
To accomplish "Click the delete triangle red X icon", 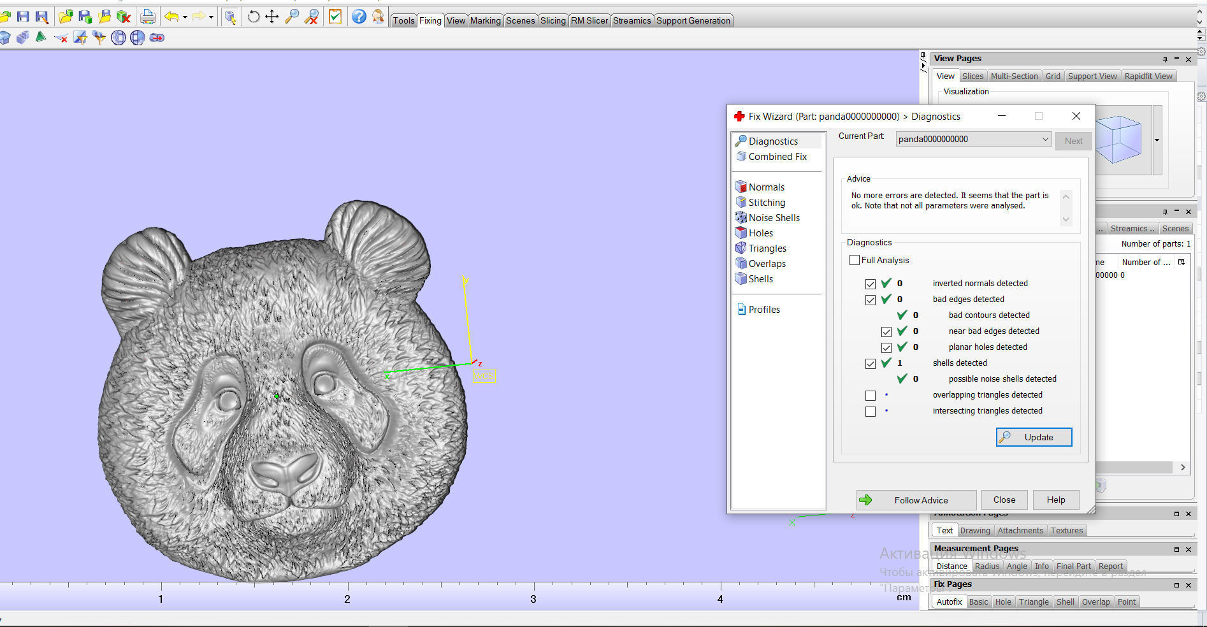I will (61, 38).
